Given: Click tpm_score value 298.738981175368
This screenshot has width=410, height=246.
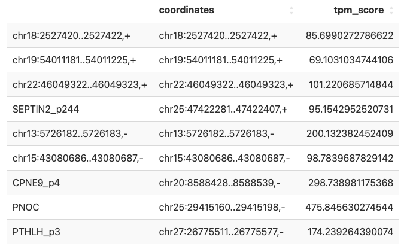Looking at the screenshot, I should click(350, 183).
